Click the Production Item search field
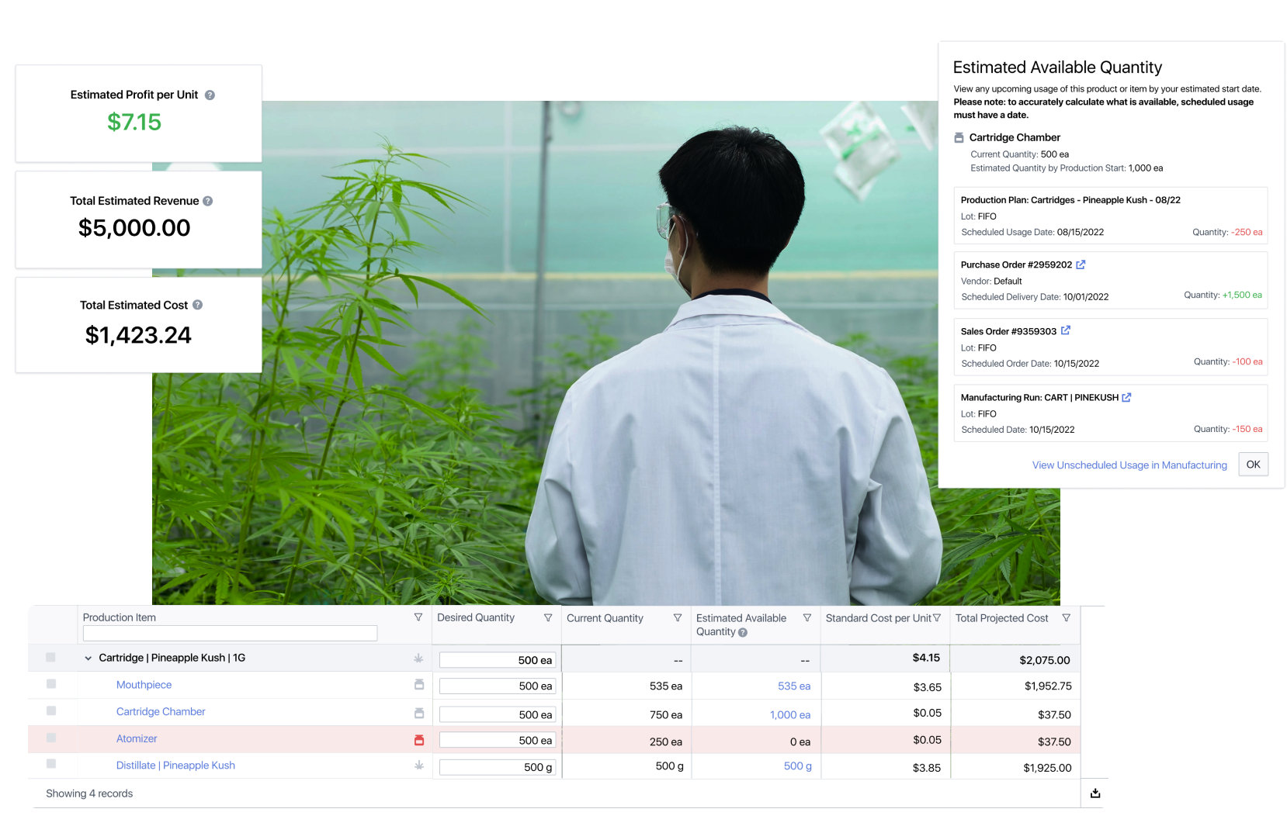This screenshot has height=833, width=1287. coord(230,634)
